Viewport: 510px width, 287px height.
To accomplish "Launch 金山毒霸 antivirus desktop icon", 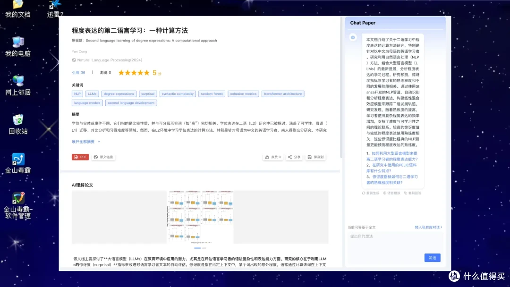I will [x=18, y=163].
